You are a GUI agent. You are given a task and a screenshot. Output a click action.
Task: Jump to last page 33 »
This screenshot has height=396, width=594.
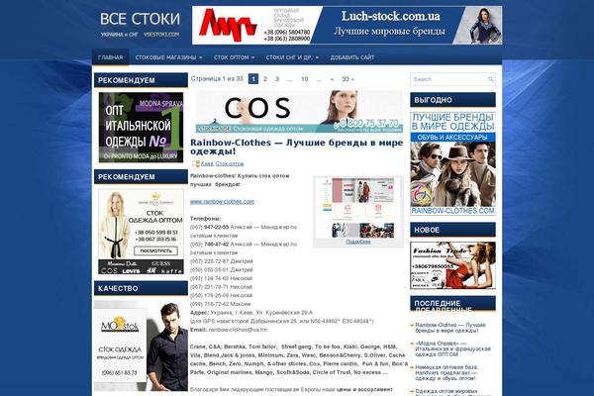[347, 79]
